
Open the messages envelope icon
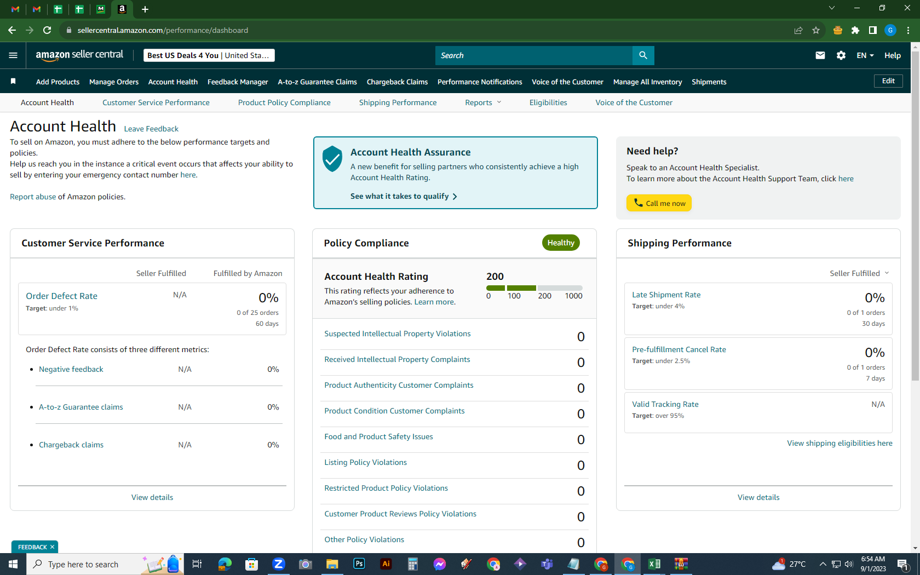820,55
